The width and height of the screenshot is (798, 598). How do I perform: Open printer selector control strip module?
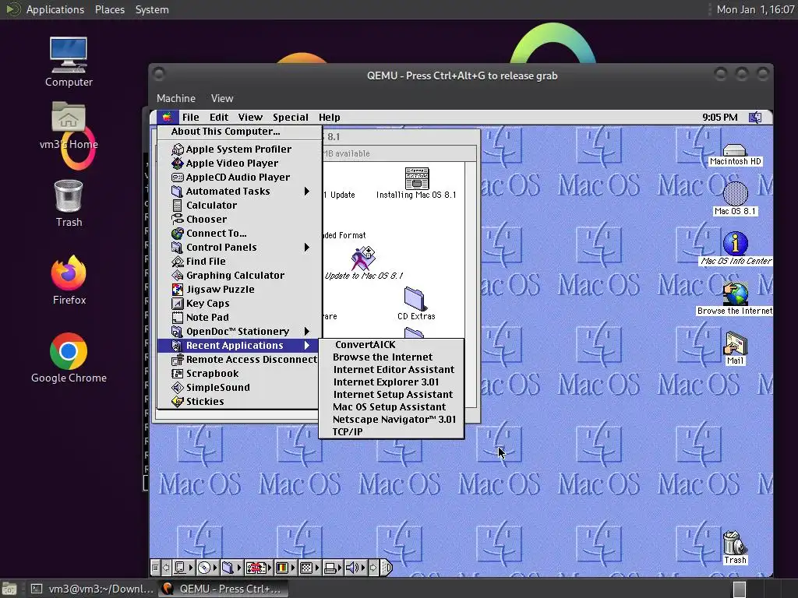[x=333, y=567]
